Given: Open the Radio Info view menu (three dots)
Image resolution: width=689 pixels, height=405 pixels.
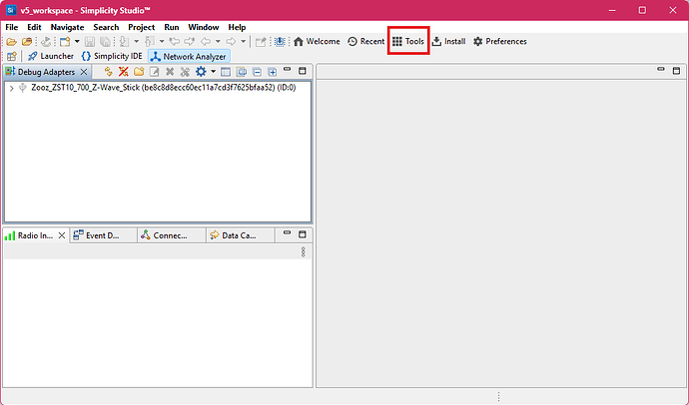Looking at the screenshot, I should [303, 251].
